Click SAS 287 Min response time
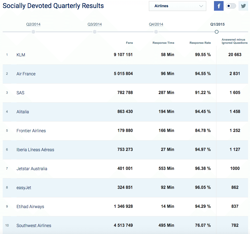The width and height of the screenshot is (250, 234). tap(166, 93)
